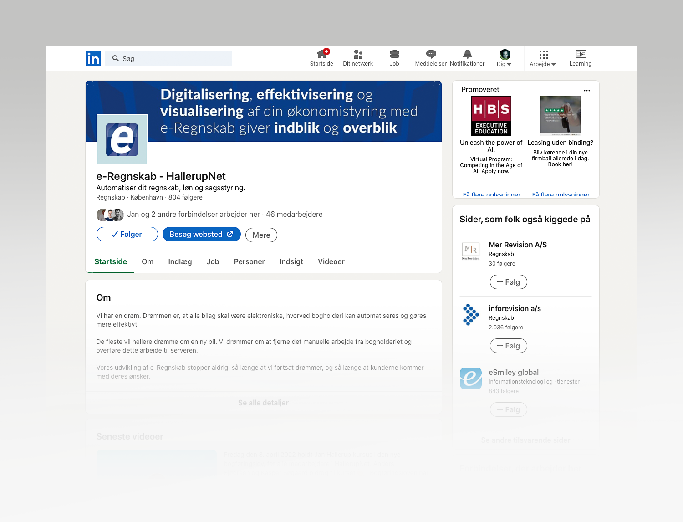Expand the Arbejde apps grid menu
The image size is (683, 522).
pyautogui.click(x=543, y=58)
